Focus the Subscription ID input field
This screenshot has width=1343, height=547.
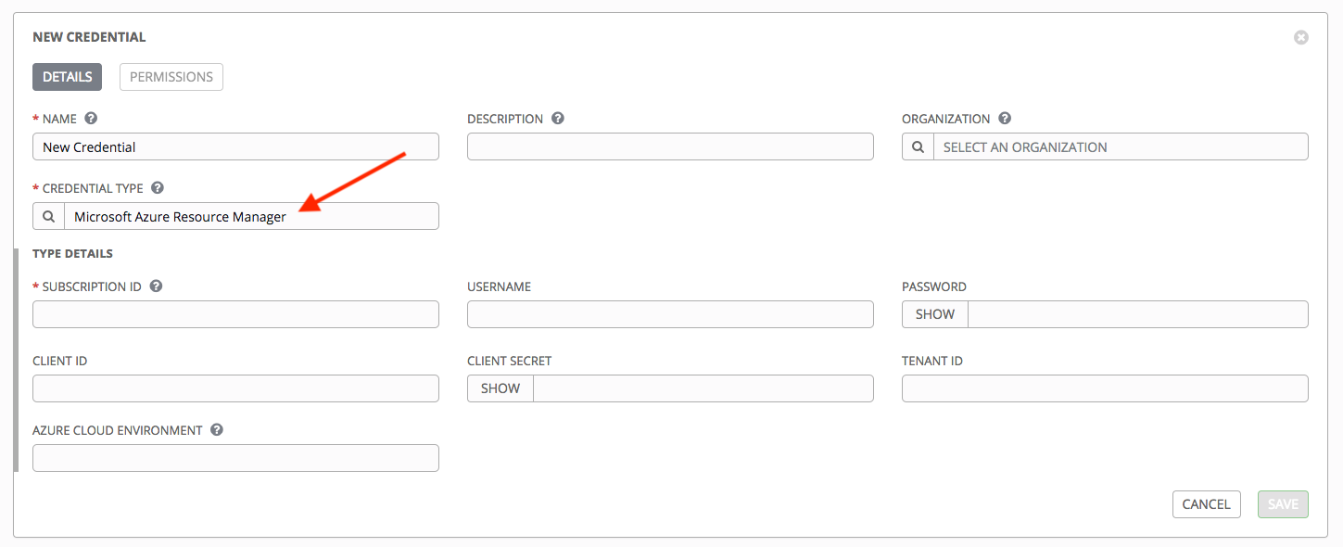(x=235, y=314)
